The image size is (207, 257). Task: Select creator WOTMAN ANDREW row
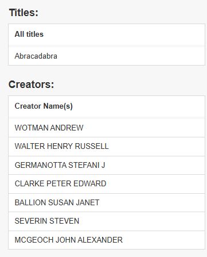pyautogui.click(x=107, y=128)
